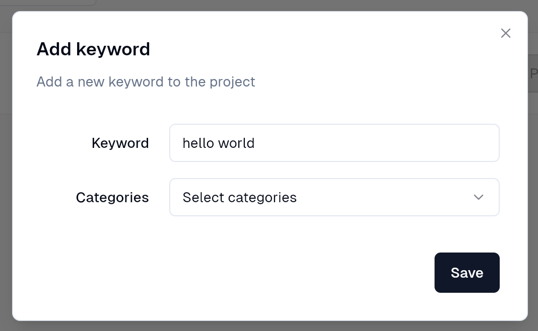Select the text hello world in the input
The width and height of the screenshot is (538, 331).
pos(219,143)
